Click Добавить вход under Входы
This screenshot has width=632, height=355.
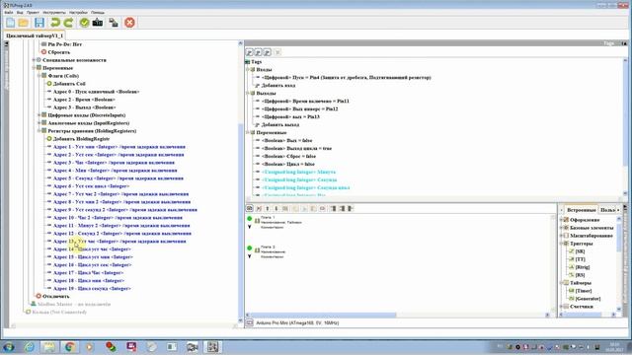click(x=278, y=86)
